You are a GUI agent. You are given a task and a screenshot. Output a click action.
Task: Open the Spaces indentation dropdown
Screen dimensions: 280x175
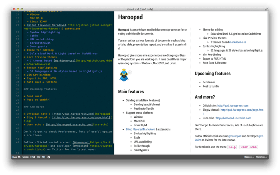tap(249, 157)
